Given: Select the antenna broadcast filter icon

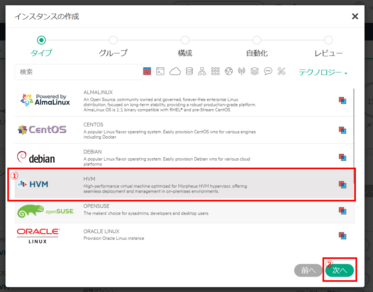Looking at the screenshot, I should coord(241,71).
